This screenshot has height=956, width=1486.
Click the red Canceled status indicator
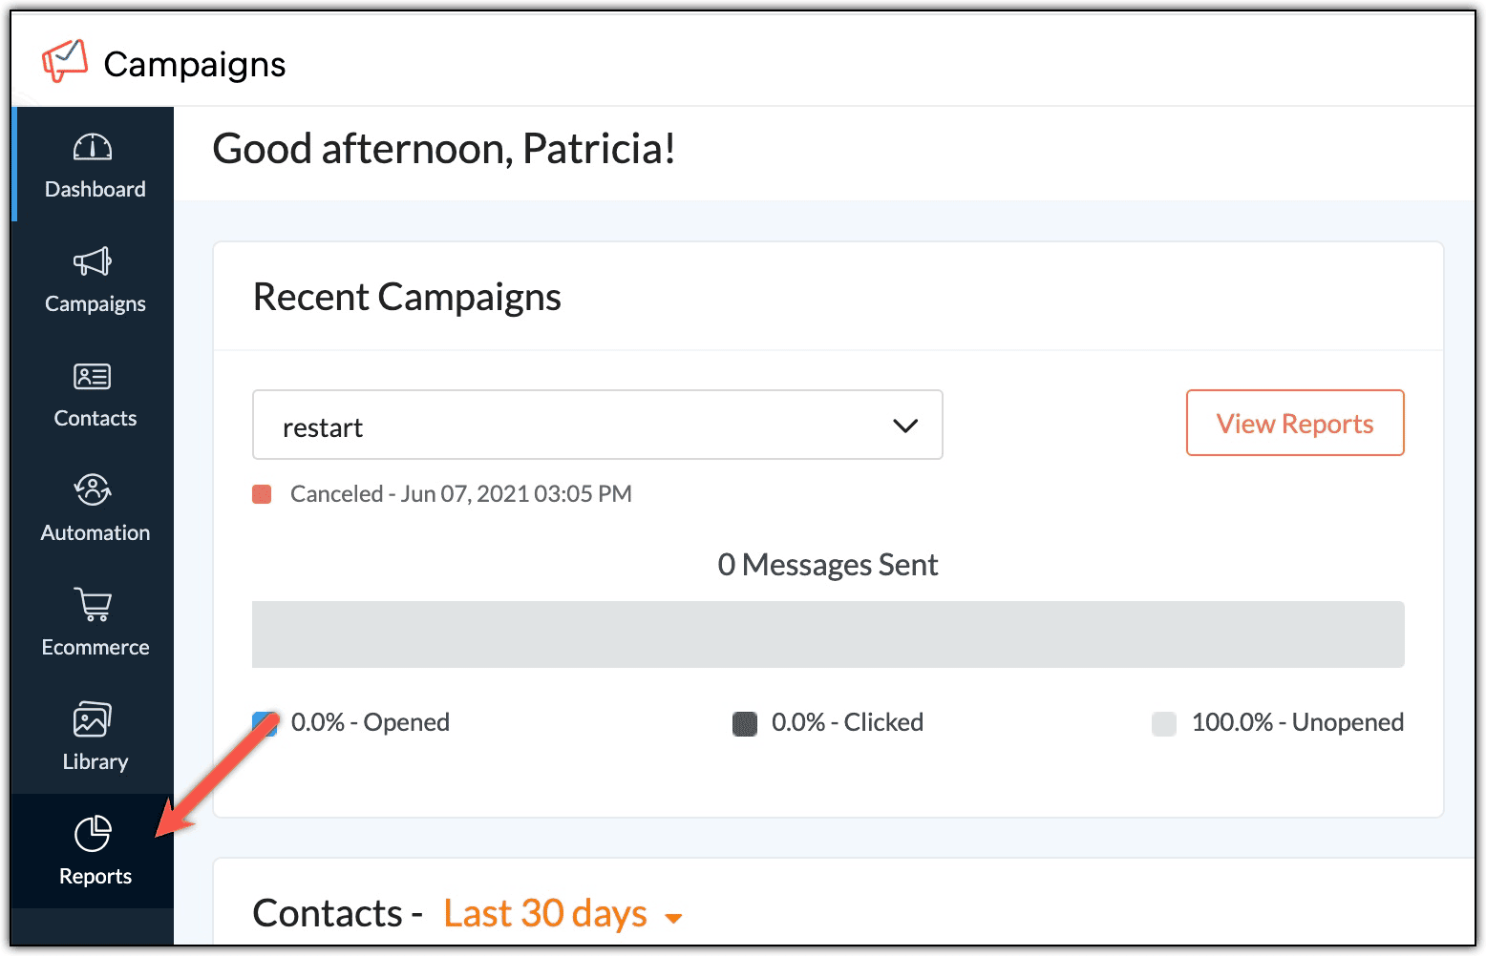point(262,494)
